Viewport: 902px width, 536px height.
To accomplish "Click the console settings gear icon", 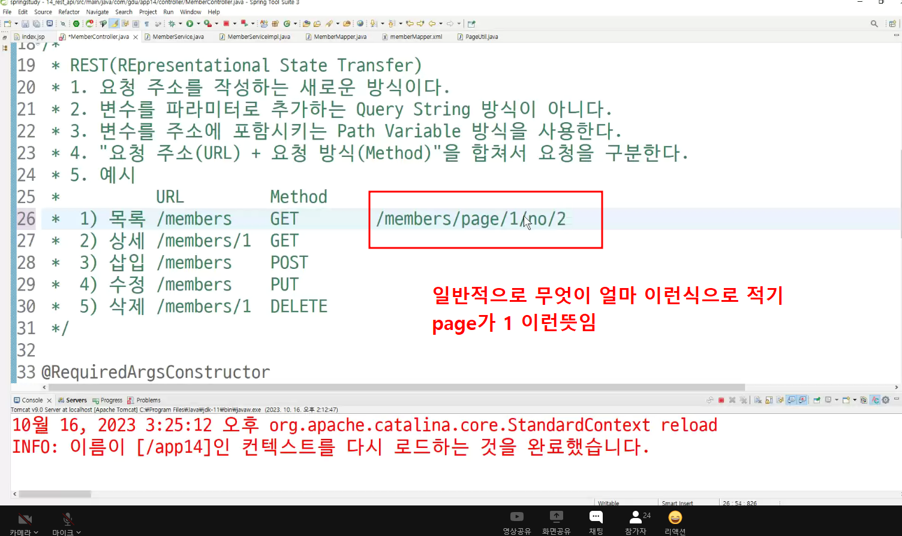I will click(886, 400).
